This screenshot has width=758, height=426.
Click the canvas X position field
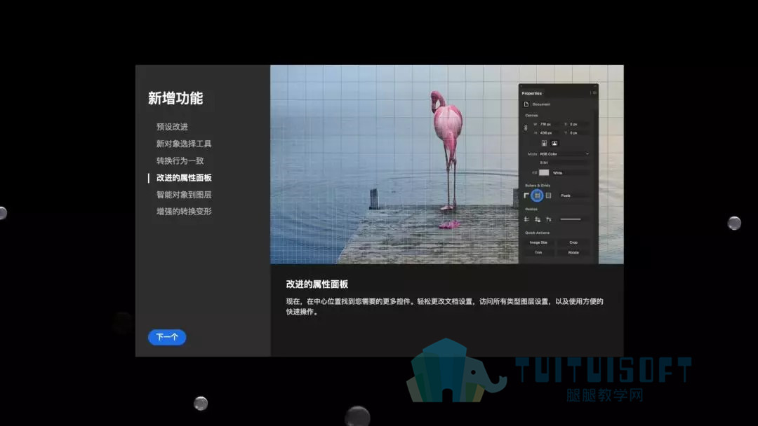[x=578, y=125]
